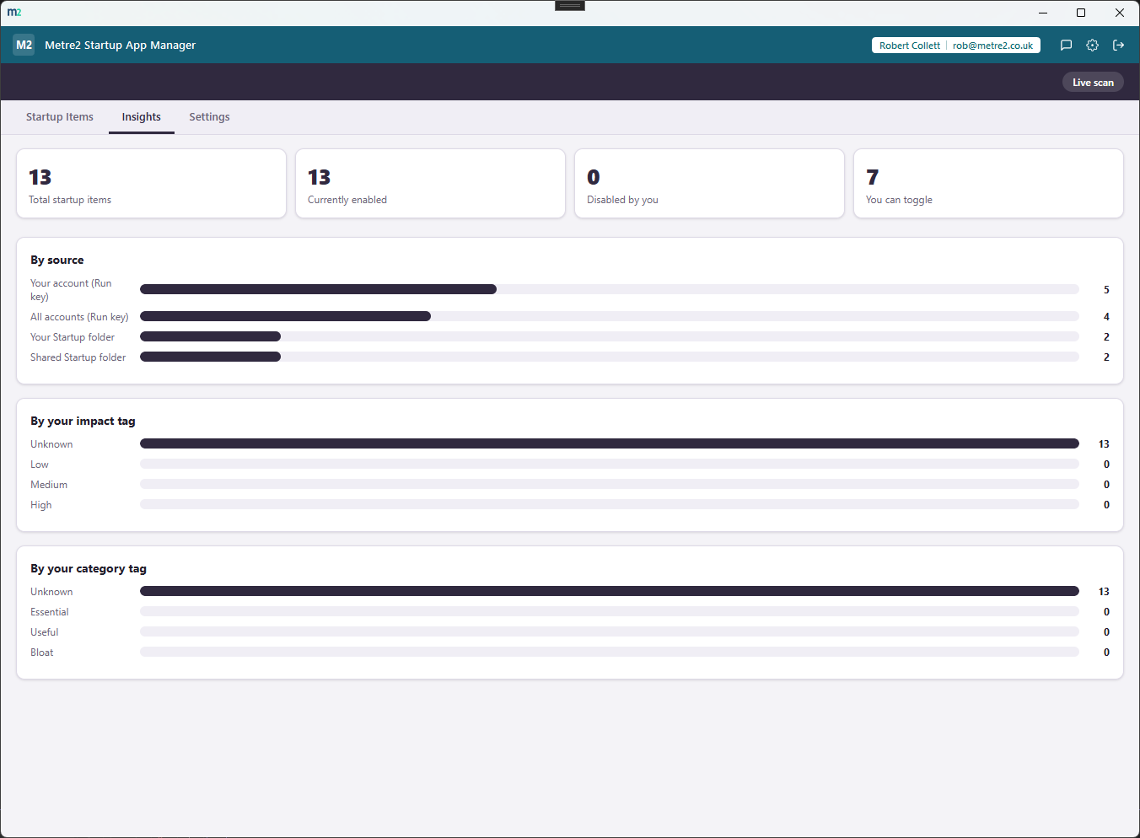The width and height of the screenshot is (1140, 838).
Task: Click the Bloat category label
Action: point(42,653)
